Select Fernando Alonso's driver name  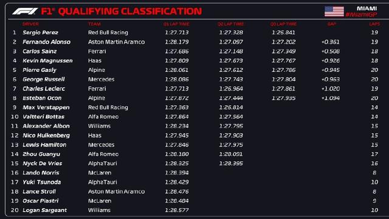pyautogui.click(x=46, y=42)
